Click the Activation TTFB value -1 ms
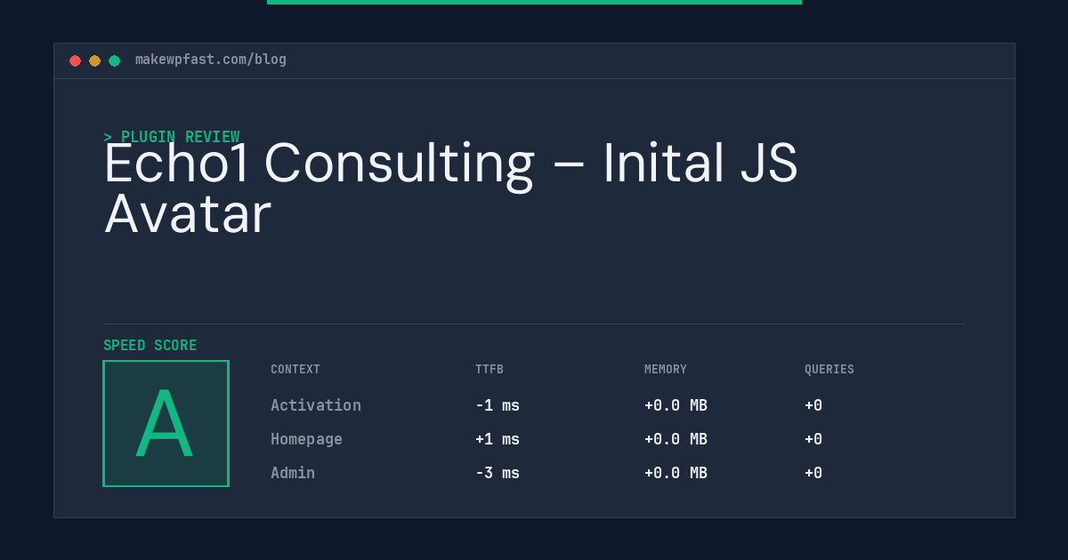The width and height of the screenshot is (1068, 560). (x=498, y=405)
